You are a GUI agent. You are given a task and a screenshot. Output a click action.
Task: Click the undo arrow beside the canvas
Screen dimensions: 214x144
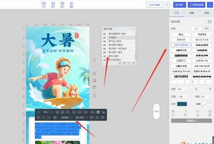94,60
